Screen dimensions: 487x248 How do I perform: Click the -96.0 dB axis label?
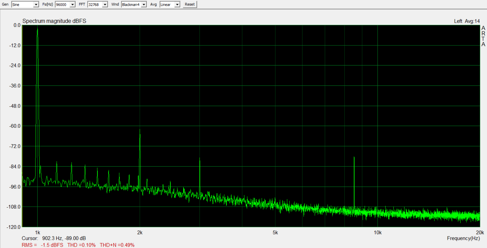(x=15, y=187)
